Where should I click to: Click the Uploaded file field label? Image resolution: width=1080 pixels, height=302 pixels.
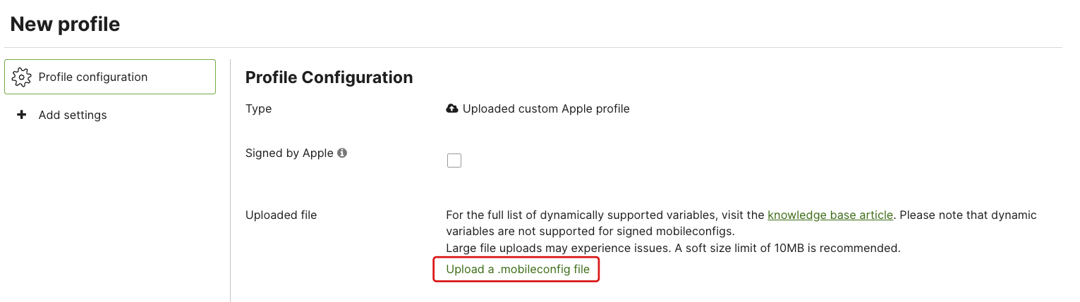point(281,215)
